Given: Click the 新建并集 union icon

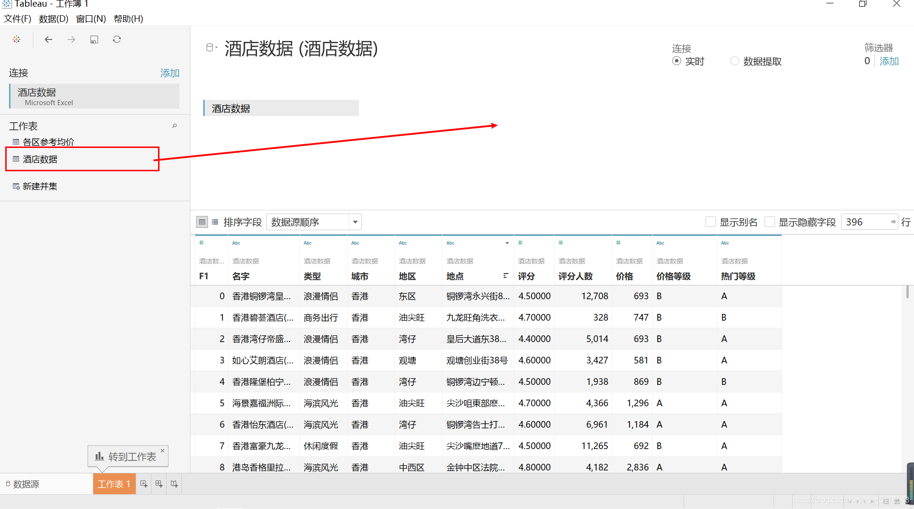Looking at the screenshot, I should click(16, 186).
